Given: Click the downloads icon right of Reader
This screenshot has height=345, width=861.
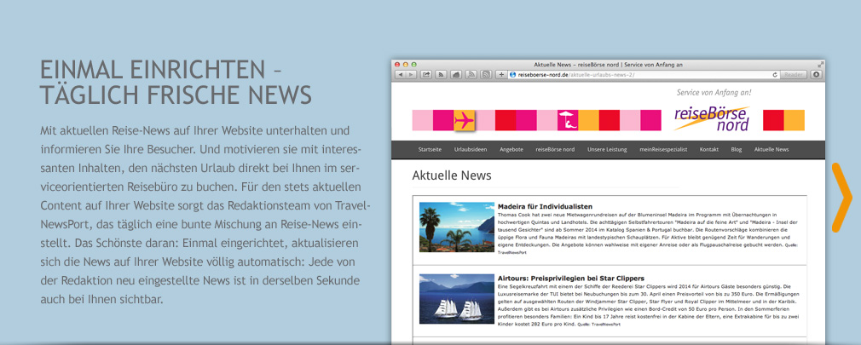Looking at the screenshot, I should pyautogui.click(x=816, y=75).
